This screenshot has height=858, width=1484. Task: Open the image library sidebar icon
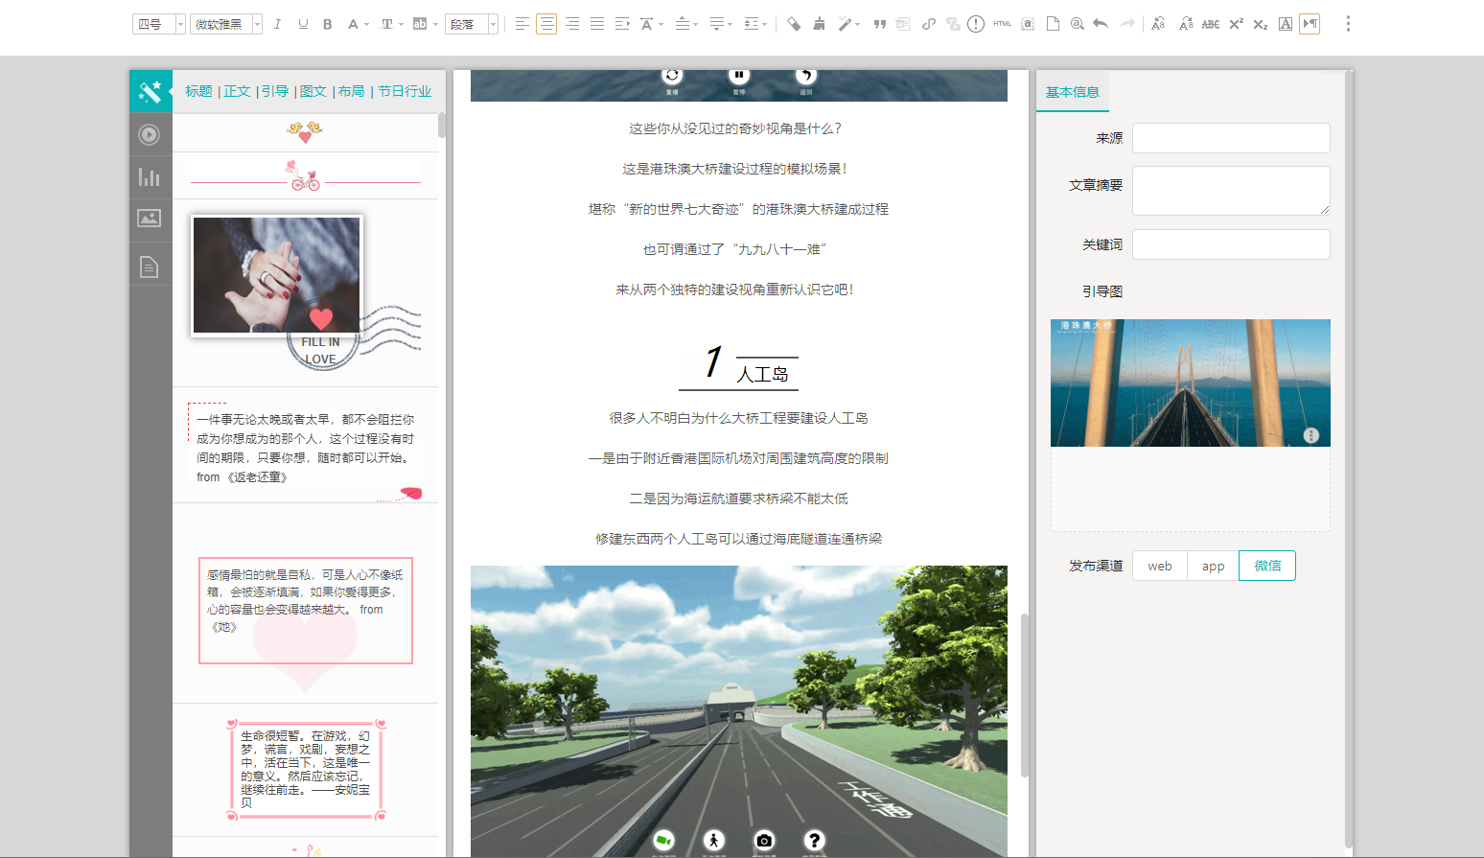[150, 219]
